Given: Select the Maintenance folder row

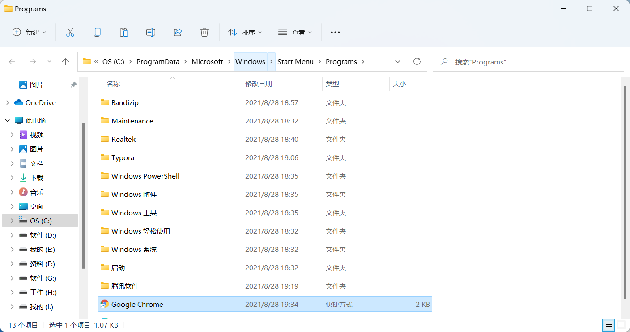Looking at the screenshot, I should click(x=265, y=121).
